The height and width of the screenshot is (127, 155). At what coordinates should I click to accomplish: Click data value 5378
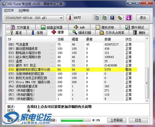pos(108,70)
